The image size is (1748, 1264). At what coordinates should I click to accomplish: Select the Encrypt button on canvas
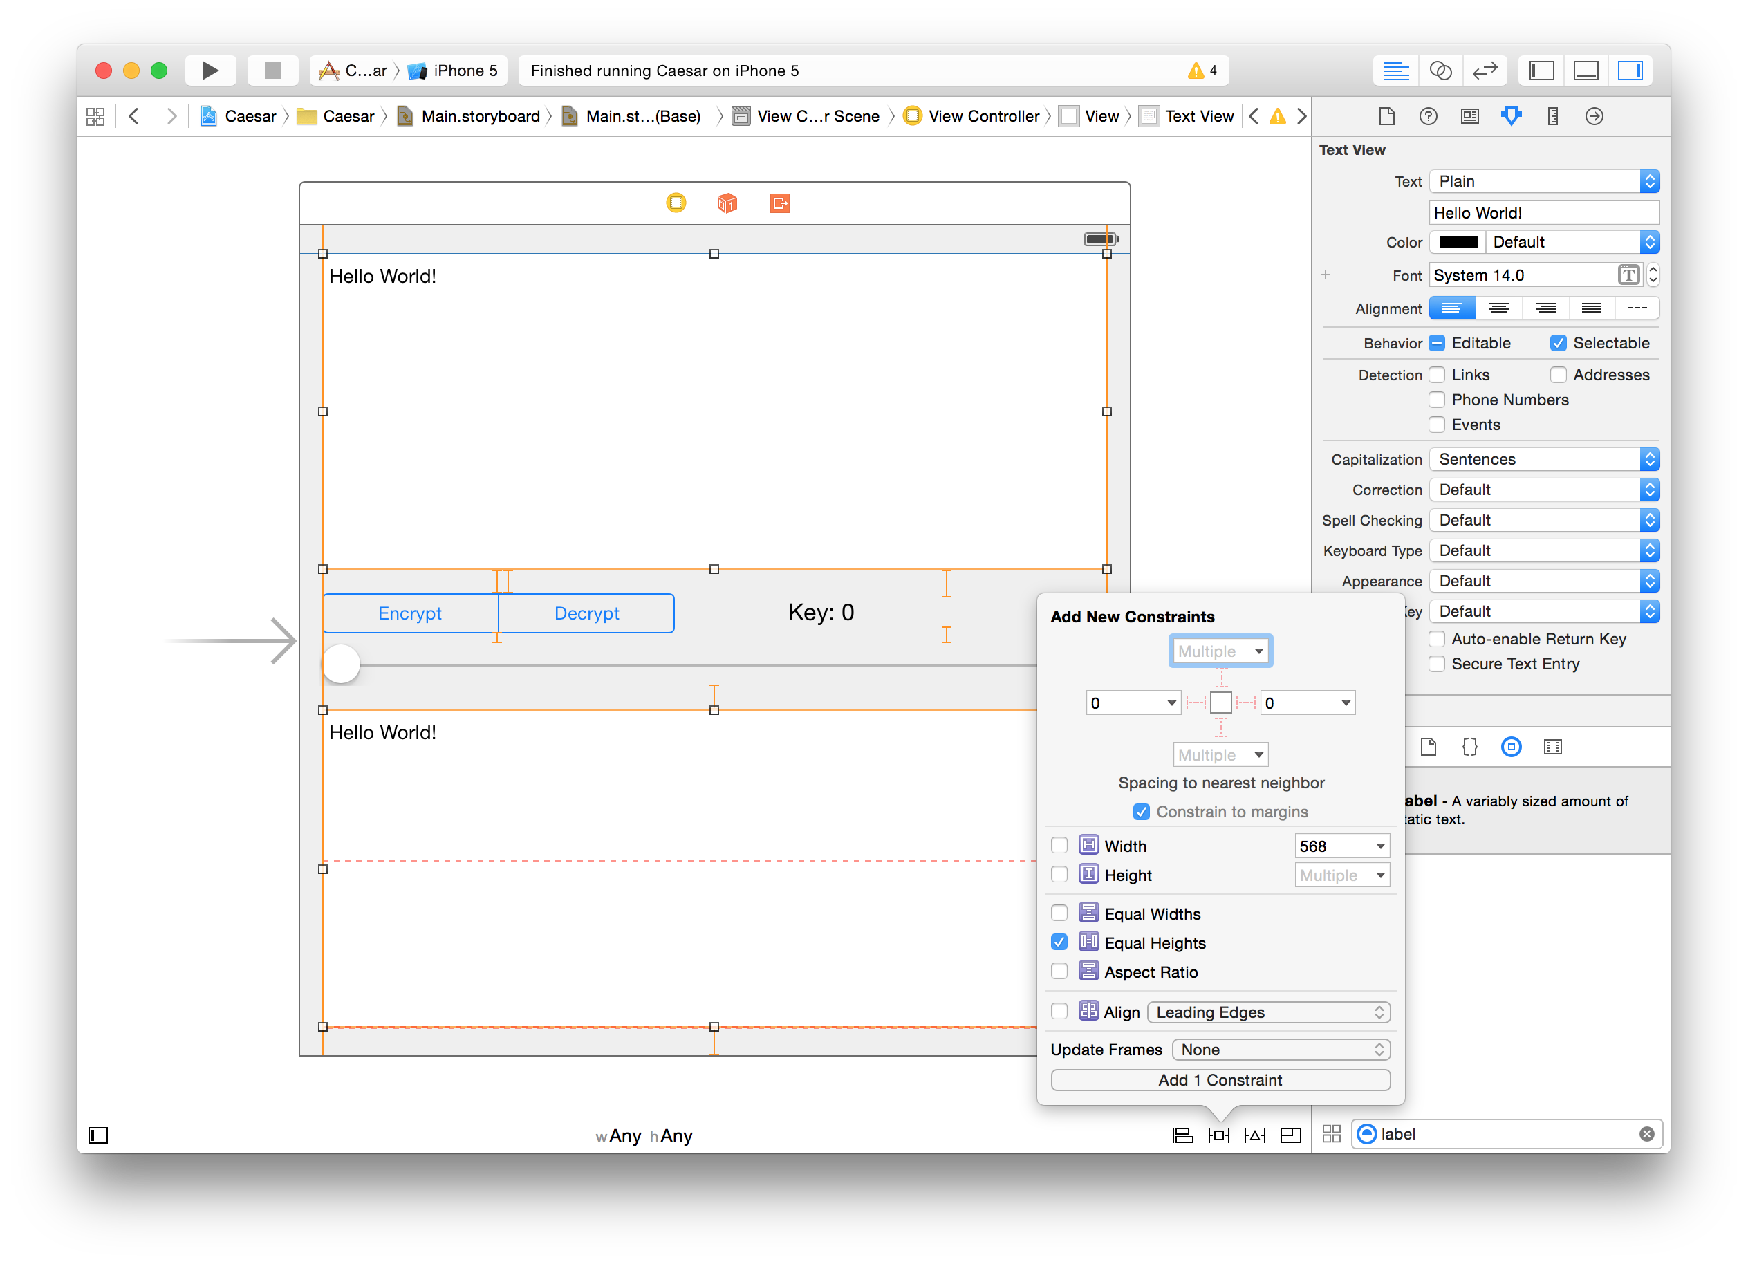coord(410,613)
